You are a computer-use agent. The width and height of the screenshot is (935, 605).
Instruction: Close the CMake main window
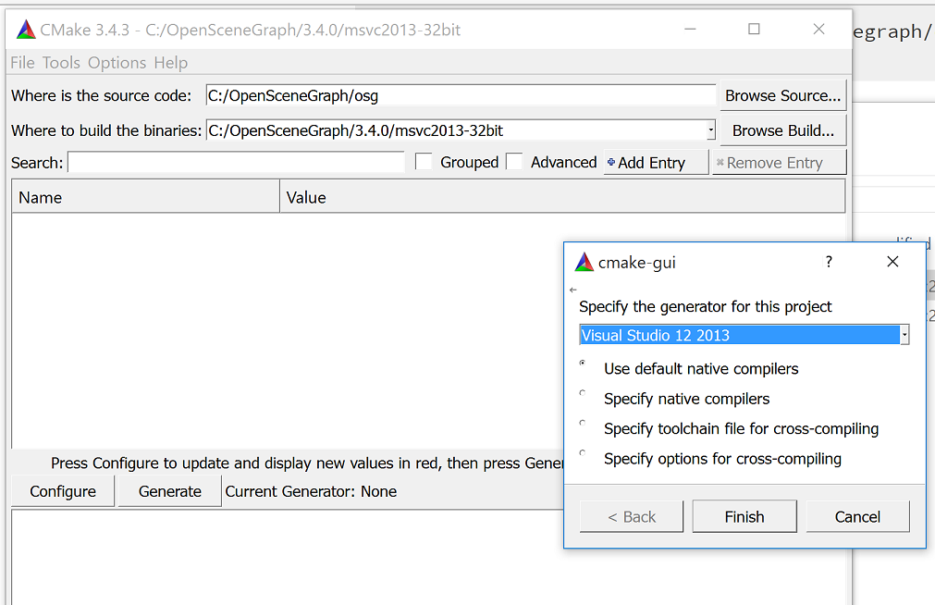click(819, 30)
